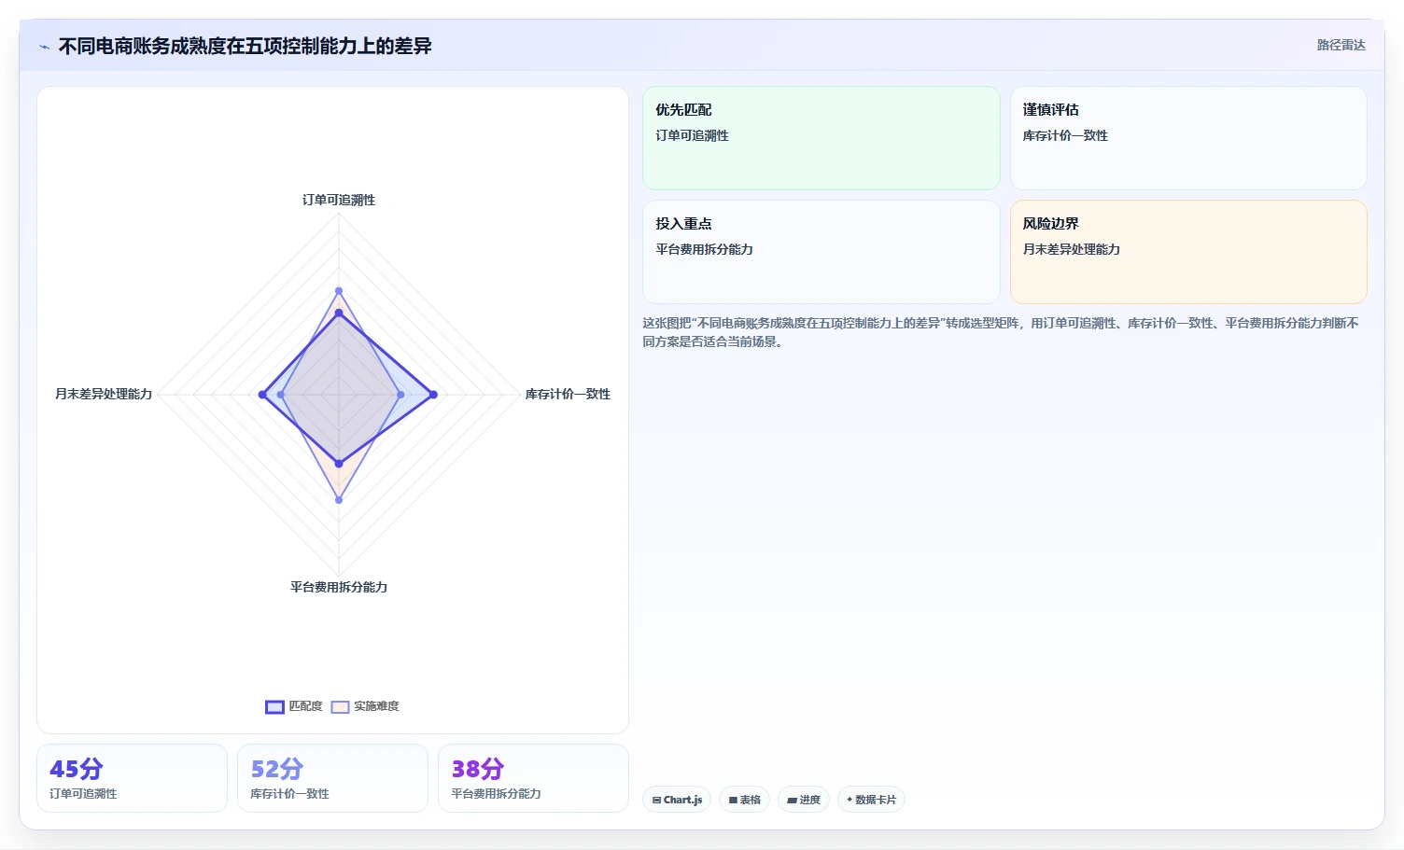The width and height of the screenshot is (1404, 850).
Task: Click the 路径雷达 label in the header
Action: pos(1341,45)
